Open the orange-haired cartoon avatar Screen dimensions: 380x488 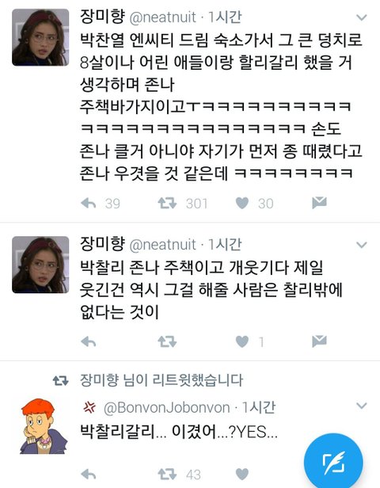tap(42, 426)
